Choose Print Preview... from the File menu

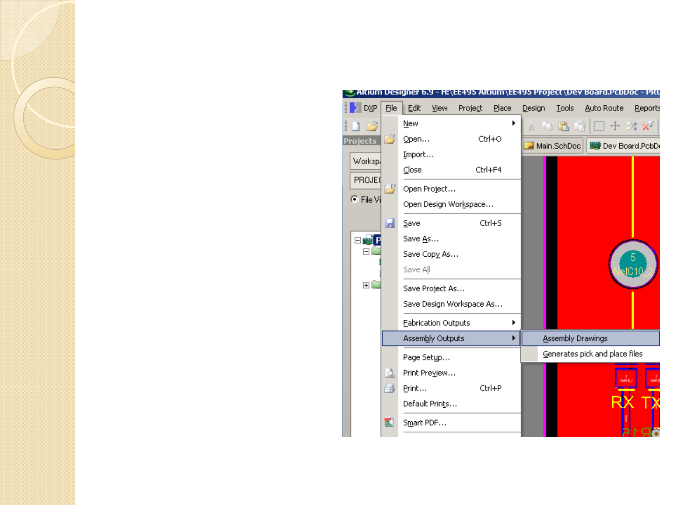451,373
